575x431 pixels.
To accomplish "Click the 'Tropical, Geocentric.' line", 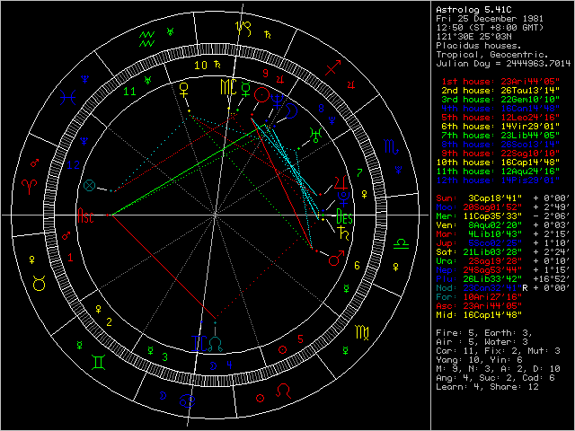I will (492, 55).
